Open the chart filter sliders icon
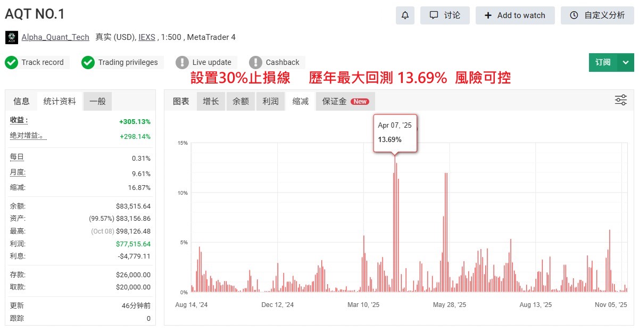Screen dimensions: 639x332 [x=620, y=99]
